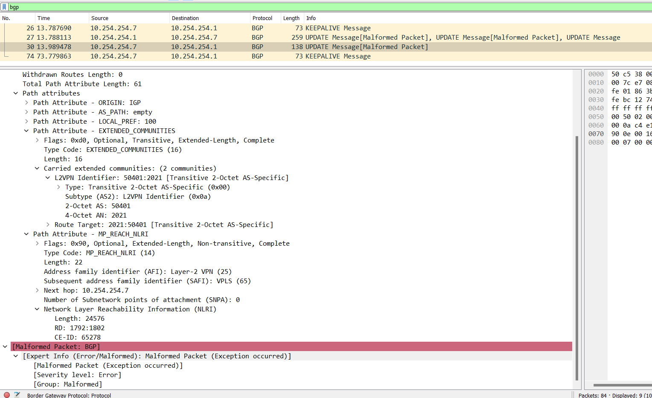Select [Group: Malformed] line
The width and height of the screenshot is (652, 398).
pos(68,384)
